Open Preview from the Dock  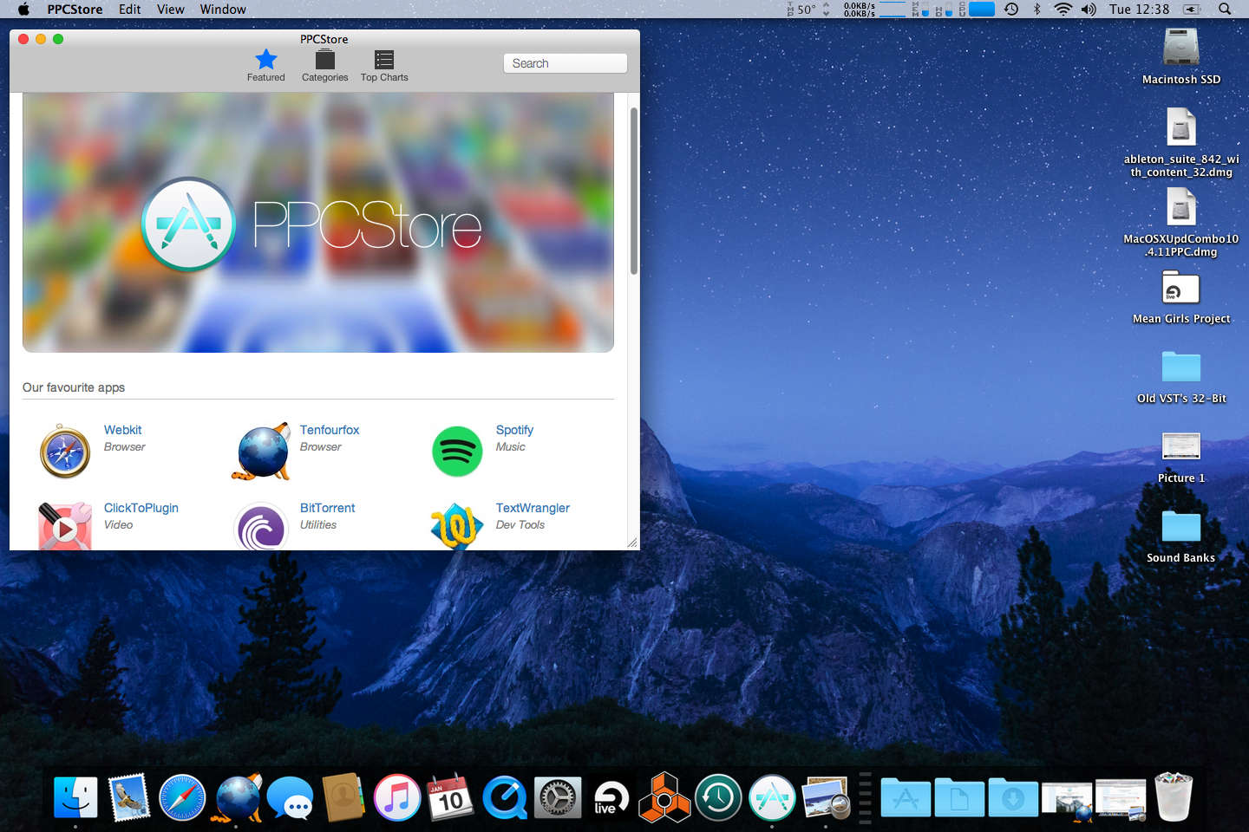click(826, 798)
